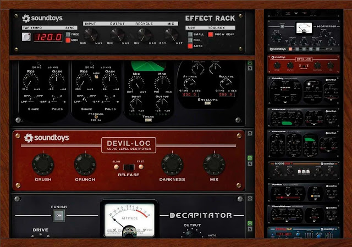Bypass Devil-Loc using its green power icon
352x247 pixels.
click(250, 158)
